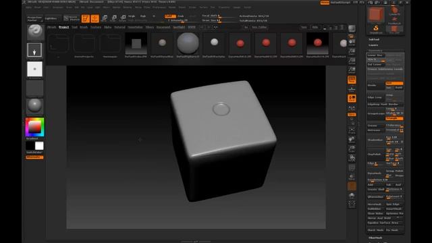Select the SimpleBrush tool icon

coord(376,30)
